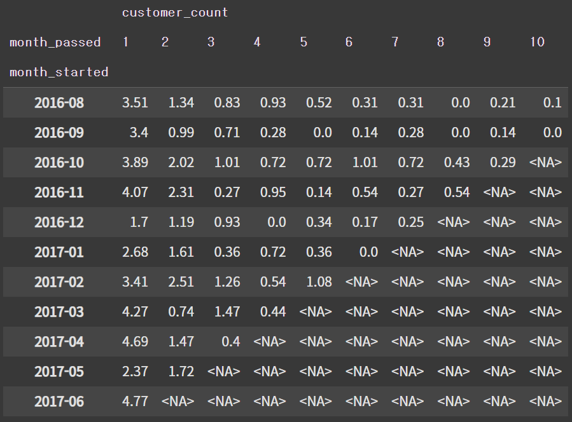The image size is (572, 422).
Task: Select value 3.4 in 2016-09 row
Action: (x=139, y=133)
